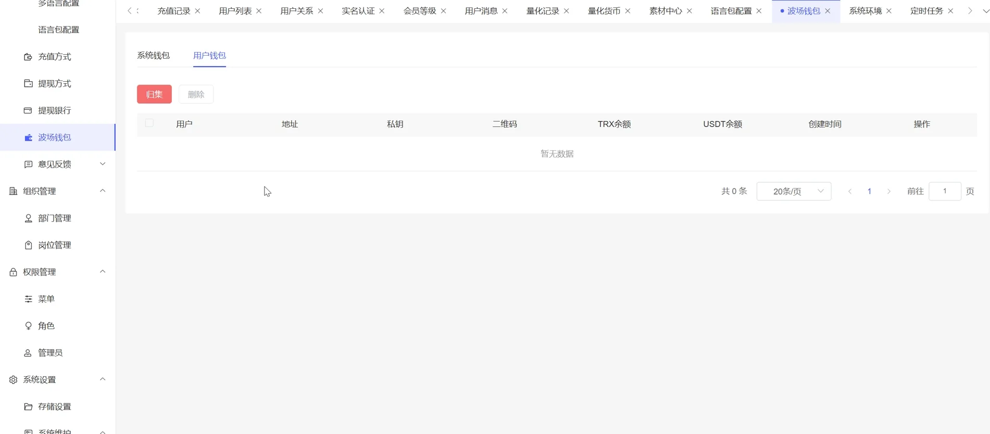This screenshot has width=990, height=434.
Task: Click the 充值方式 sidebar icon
Action: [28, 57]
